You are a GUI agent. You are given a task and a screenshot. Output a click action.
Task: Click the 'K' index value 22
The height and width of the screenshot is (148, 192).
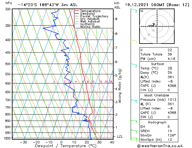[x=170, y=50]
